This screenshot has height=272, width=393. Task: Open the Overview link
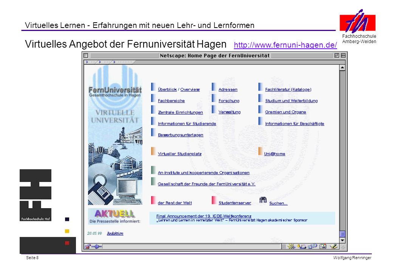point(190,90)
